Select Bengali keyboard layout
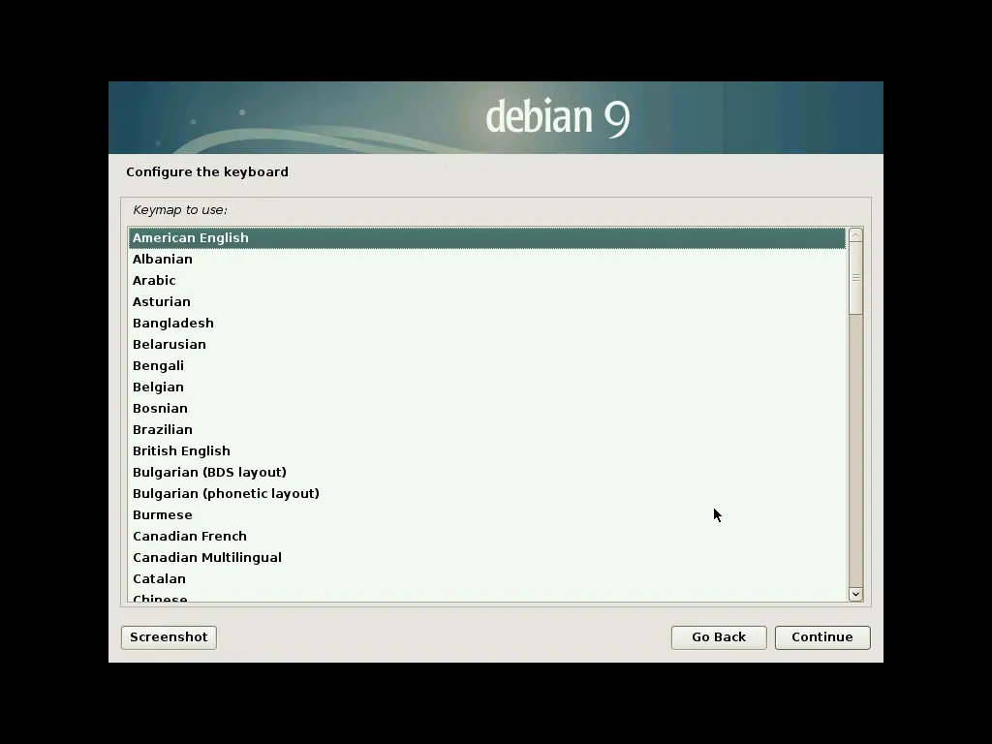 pyautogui.click(x=486, y=365)
